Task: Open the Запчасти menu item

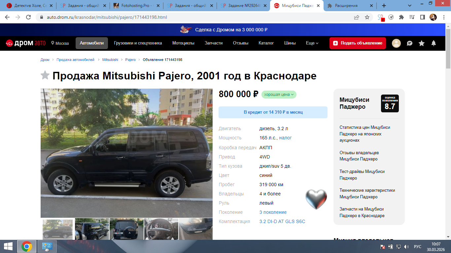Action: coord(214,43)
